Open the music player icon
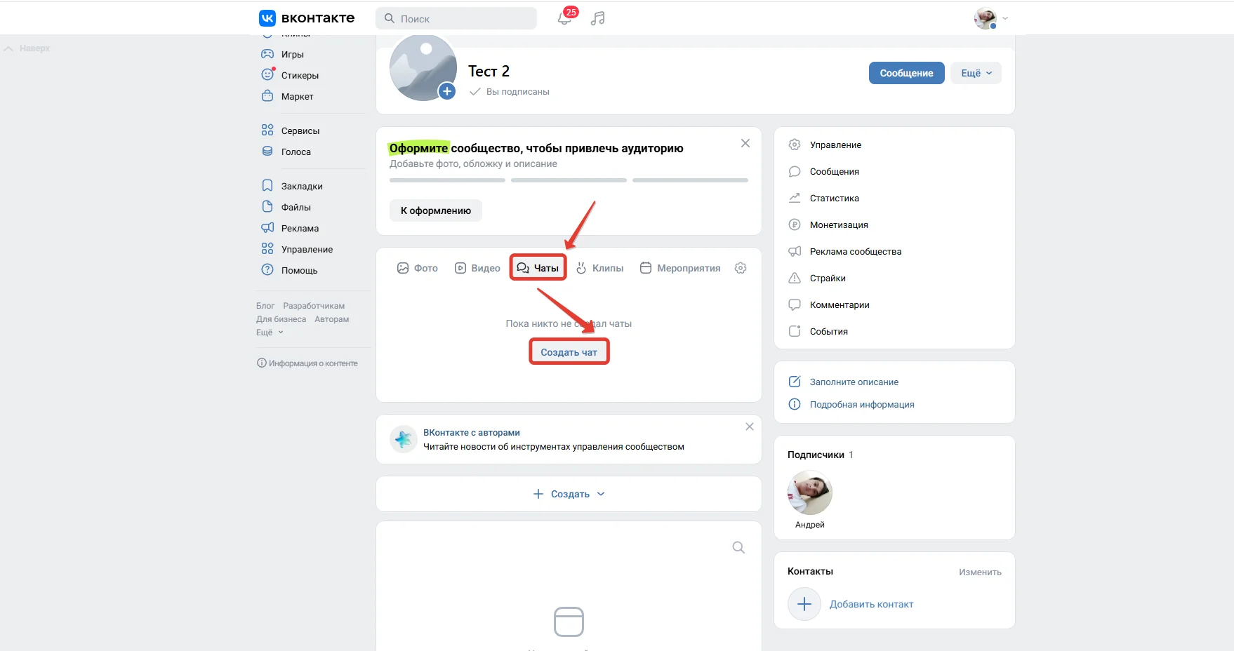This screenshot has width=1234, height=651. click(598, 18)
